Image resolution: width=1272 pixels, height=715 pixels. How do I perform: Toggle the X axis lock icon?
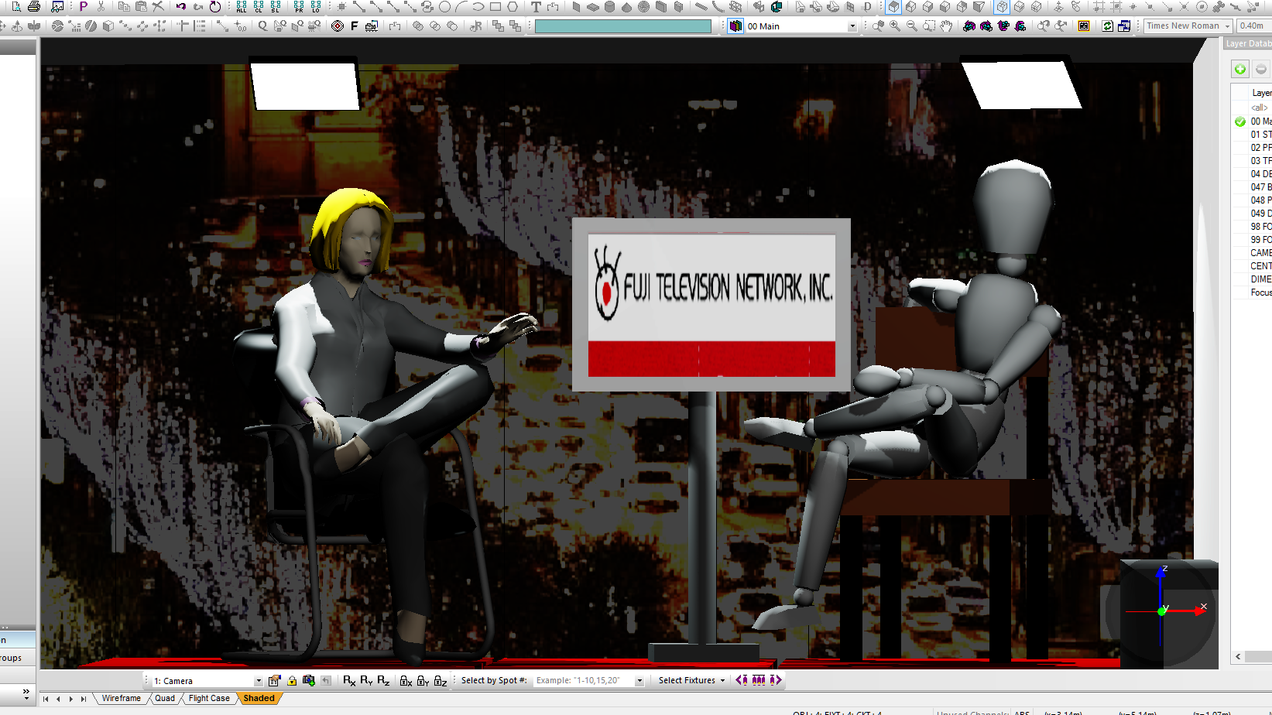pos(406,681)
